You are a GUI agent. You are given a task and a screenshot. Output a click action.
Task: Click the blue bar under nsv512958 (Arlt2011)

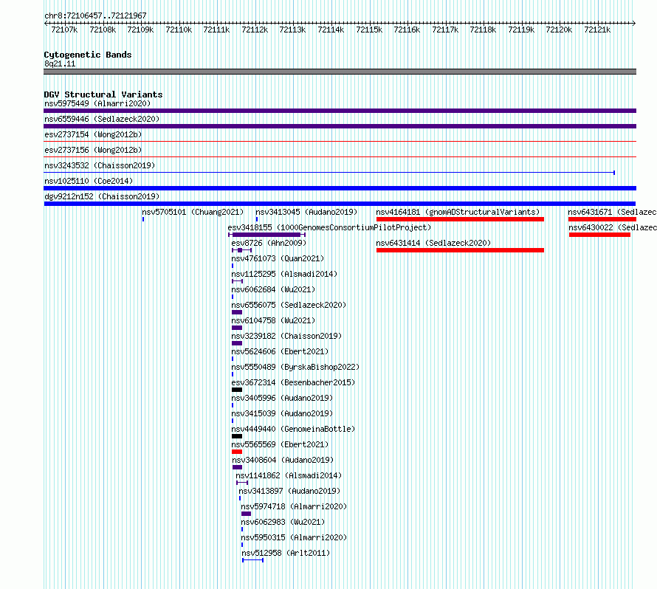tap(252, 560)
